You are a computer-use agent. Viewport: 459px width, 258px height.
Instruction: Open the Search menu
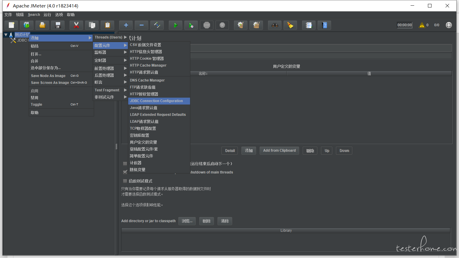[x=34, y=15]
